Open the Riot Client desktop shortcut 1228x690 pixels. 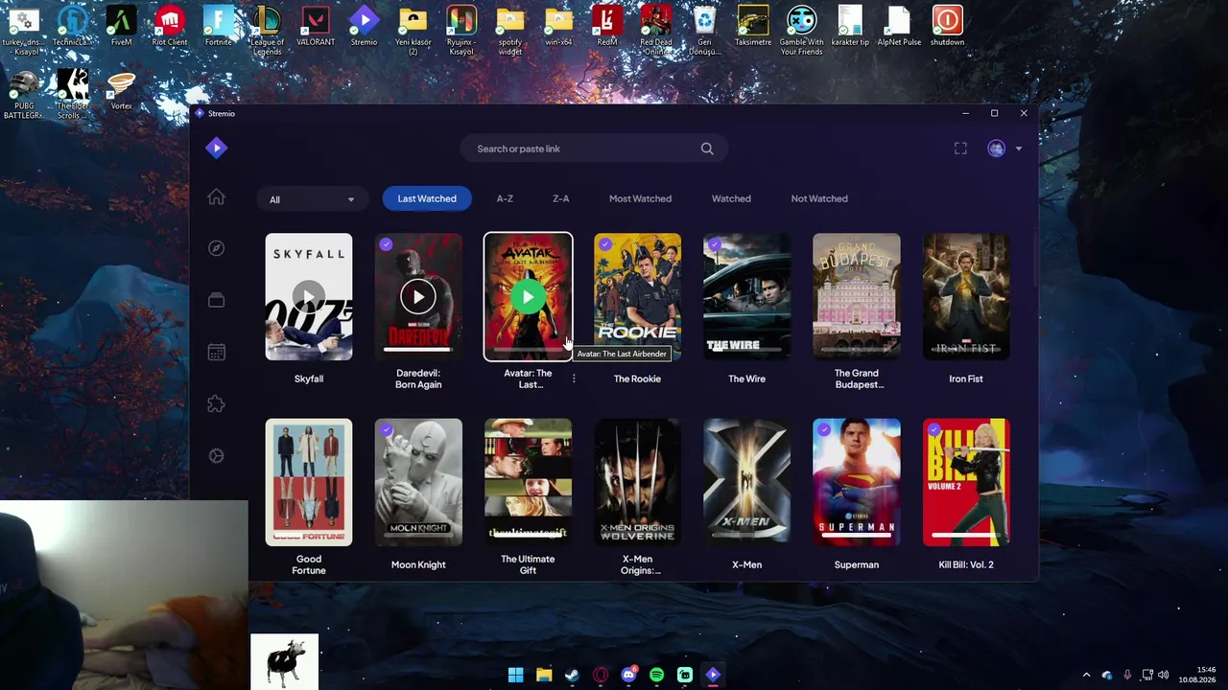tap(170, 27)
